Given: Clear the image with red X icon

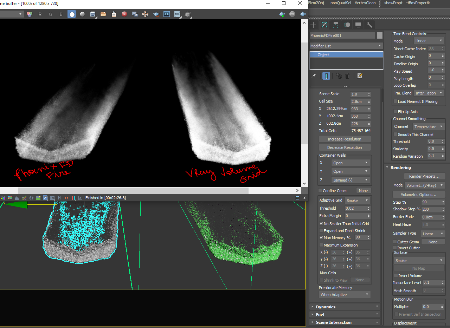Looking at the screenshot, I should (x=124, y=14).
